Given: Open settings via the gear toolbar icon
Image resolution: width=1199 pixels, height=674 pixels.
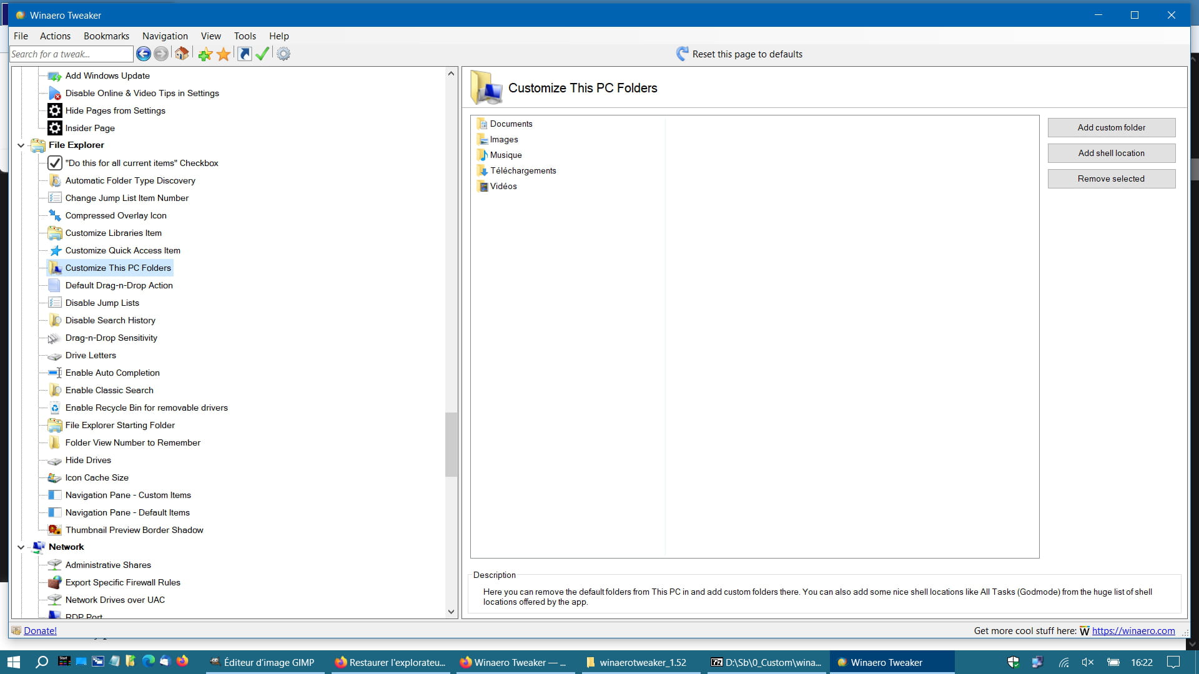Looking at the screenshot, I should click(284, 54).
